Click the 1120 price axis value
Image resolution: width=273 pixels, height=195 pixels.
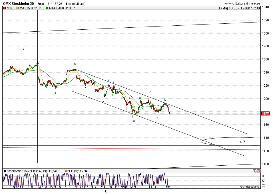(266, 151)
